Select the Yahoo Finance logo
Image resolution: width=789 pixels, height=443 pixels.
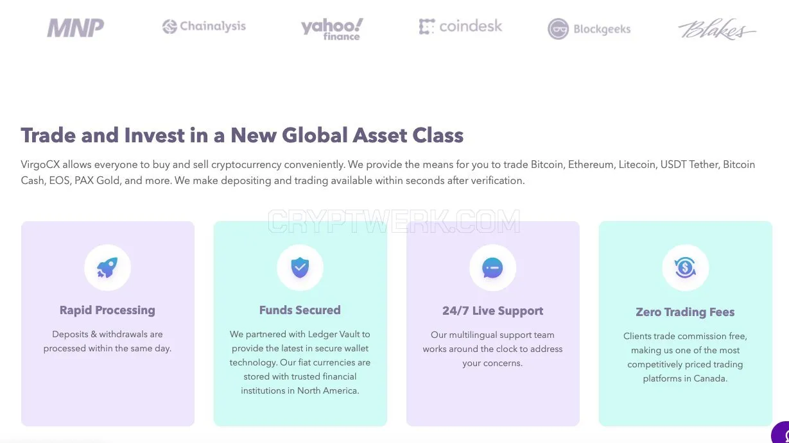(x=332, y=29)
